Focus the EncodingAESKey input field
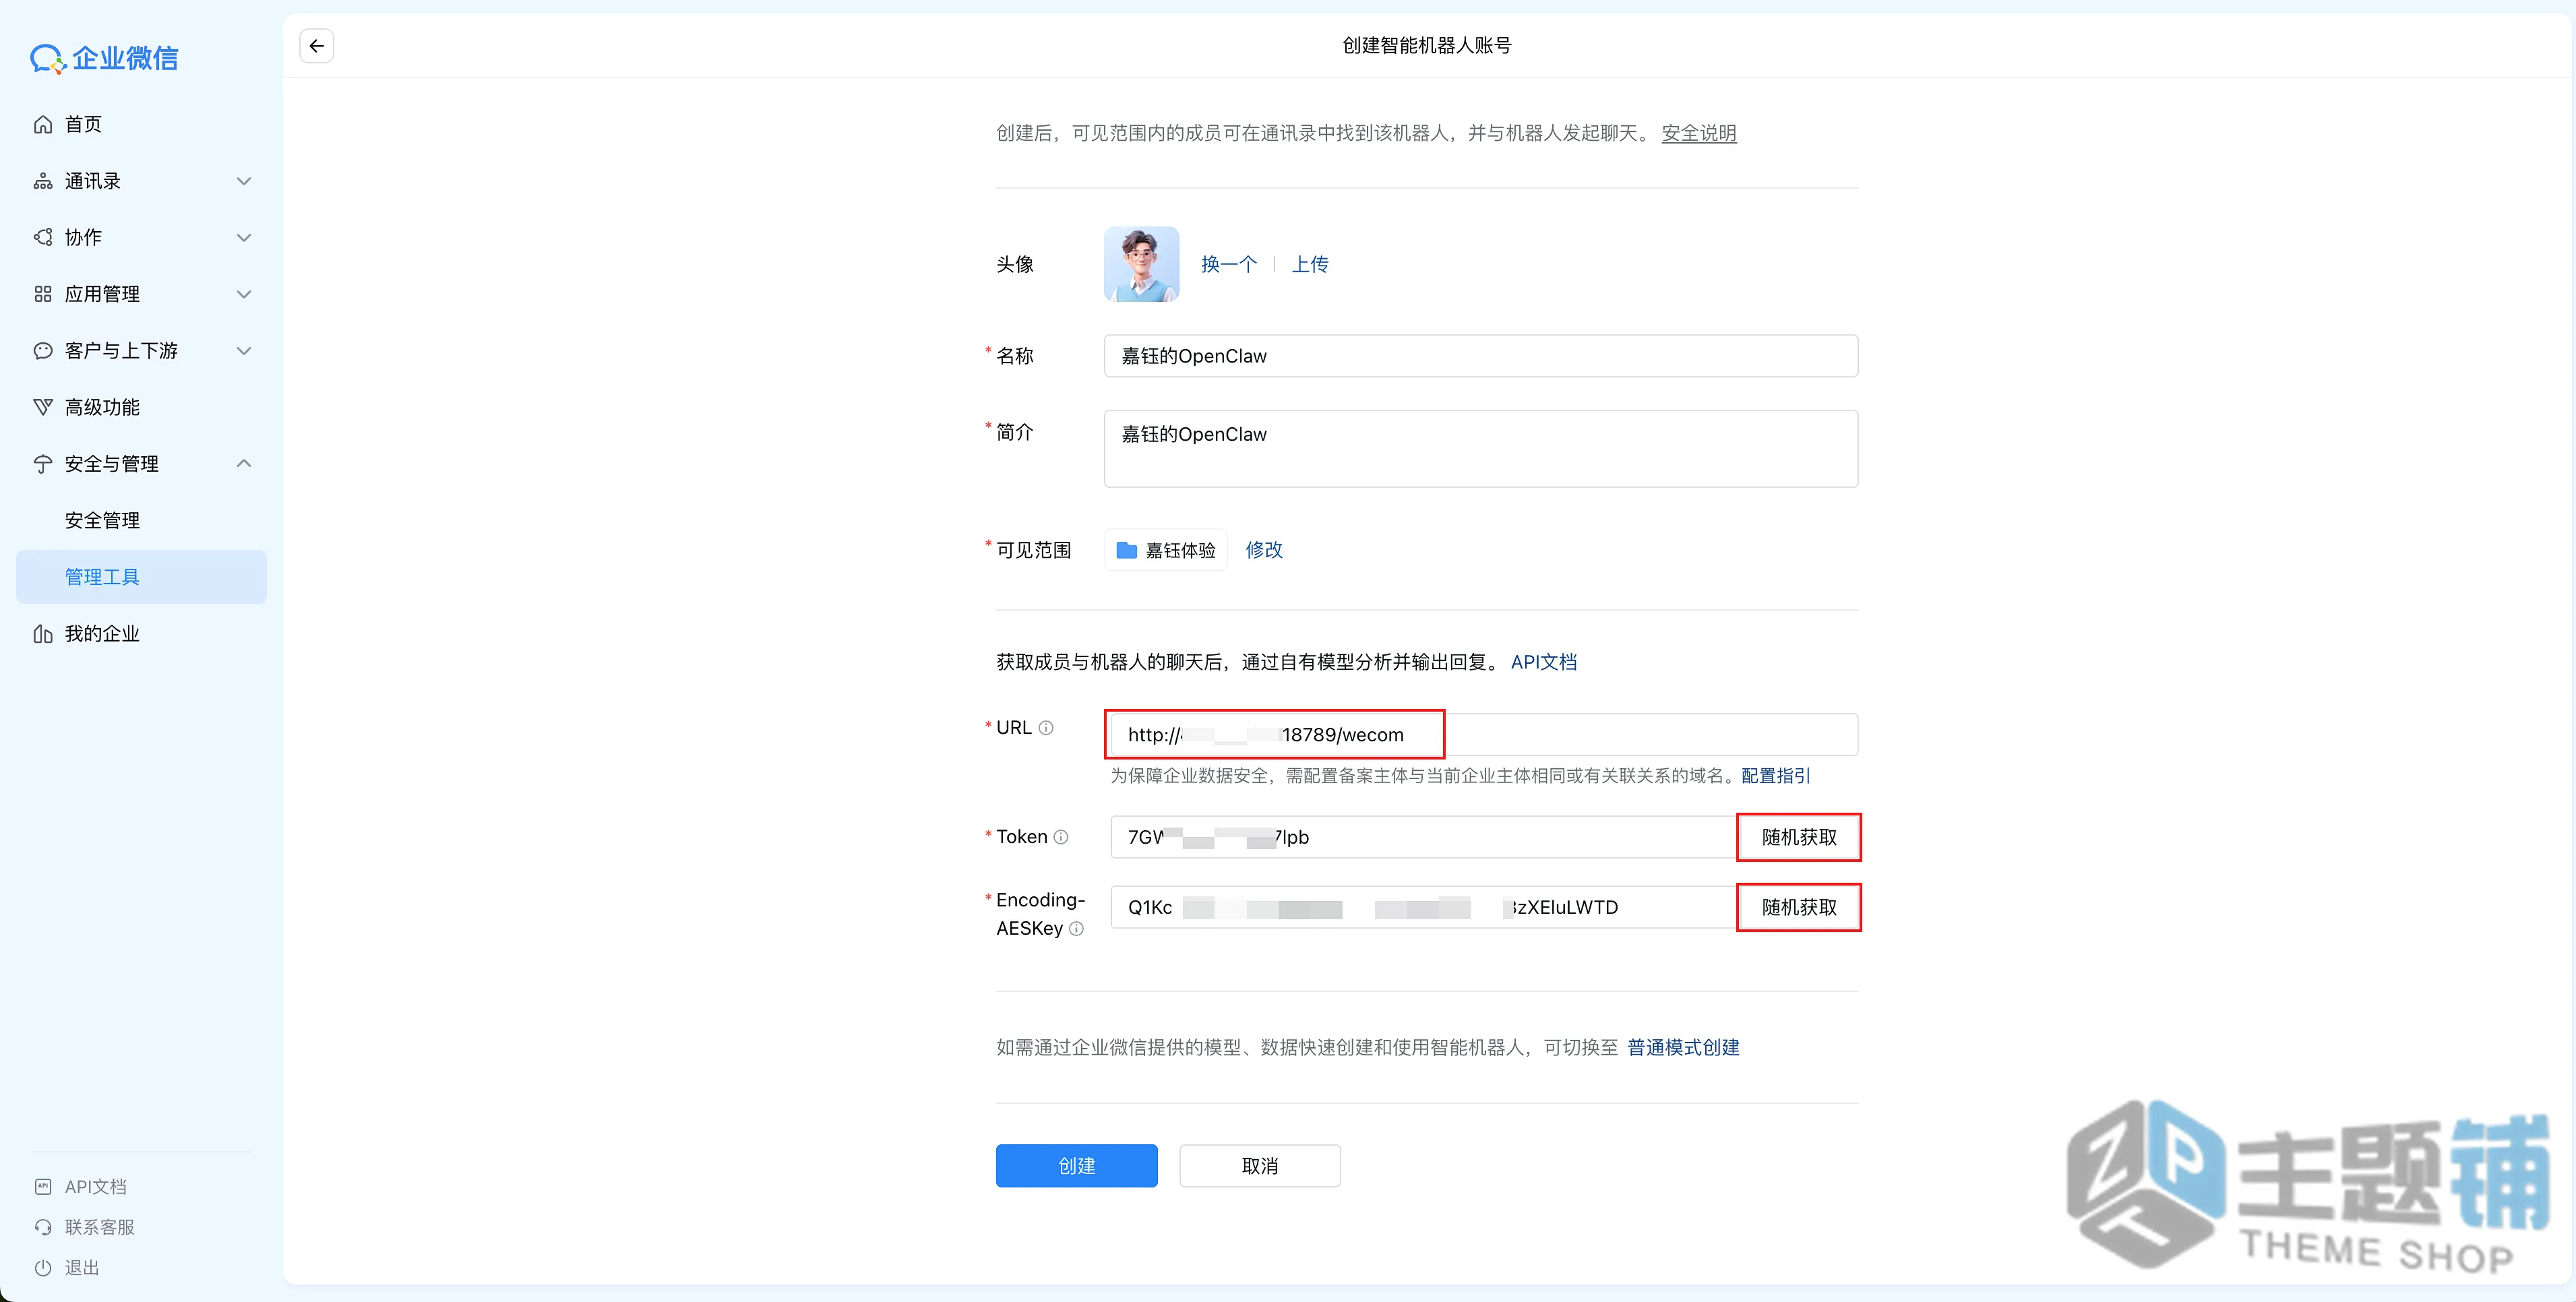This screenshot has width=2576, height=1302. [x=1423, y=907]
